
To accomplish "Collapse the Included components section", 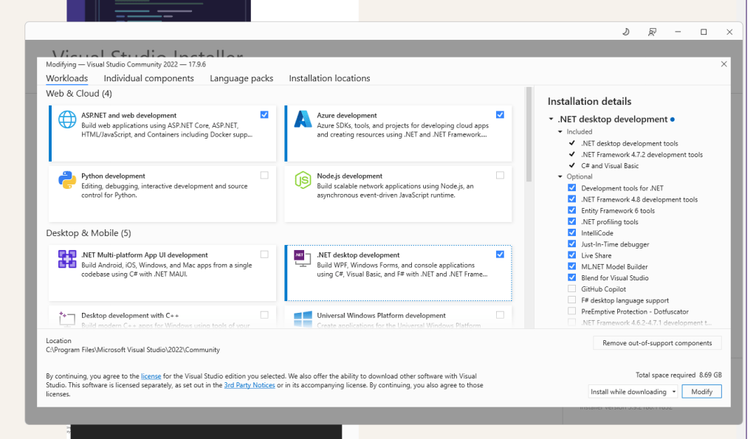I will (x=560, y=131).
